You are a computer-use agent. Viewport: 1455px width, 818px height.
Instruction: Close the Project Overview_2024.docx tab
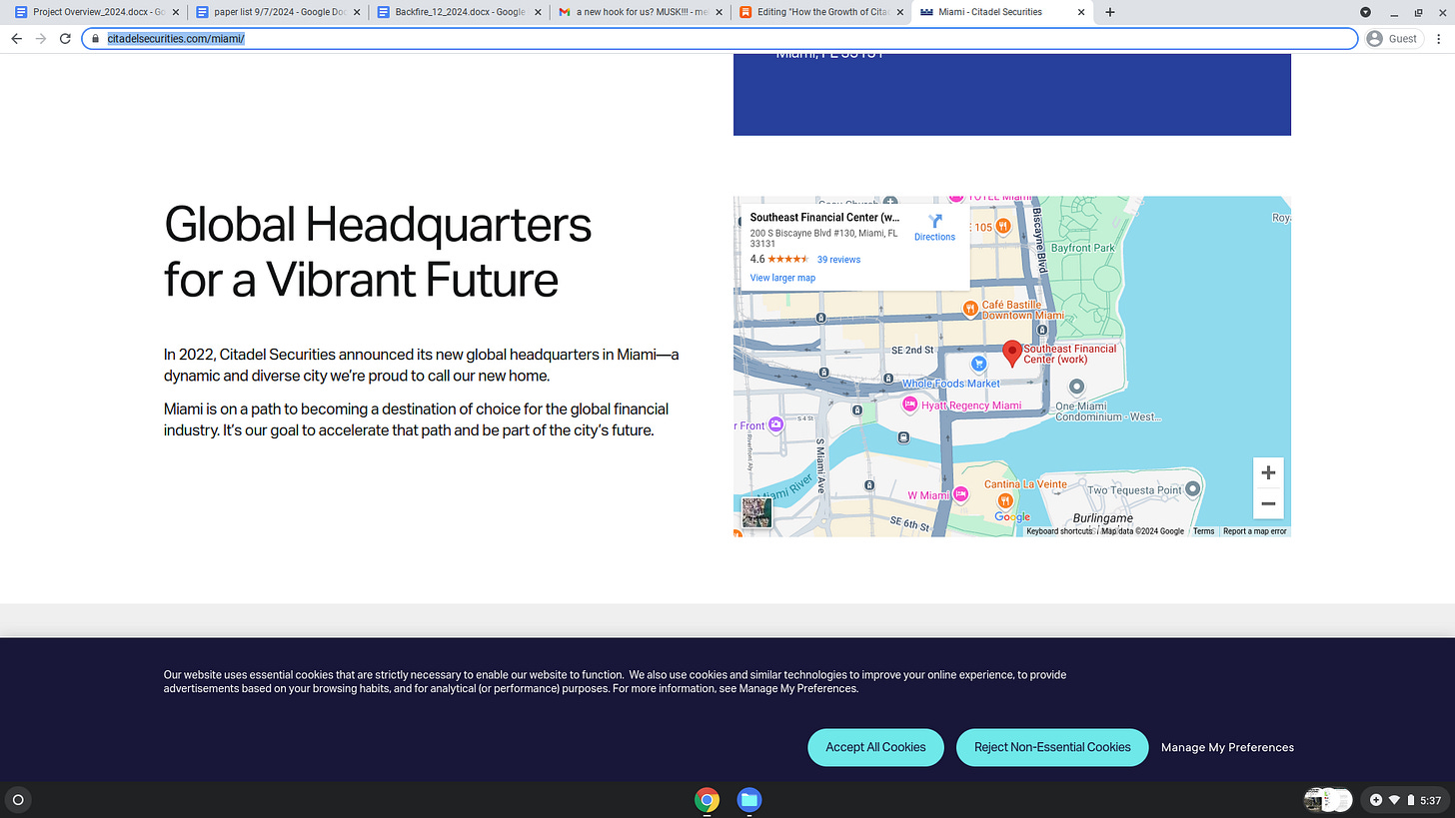[176, 12]
